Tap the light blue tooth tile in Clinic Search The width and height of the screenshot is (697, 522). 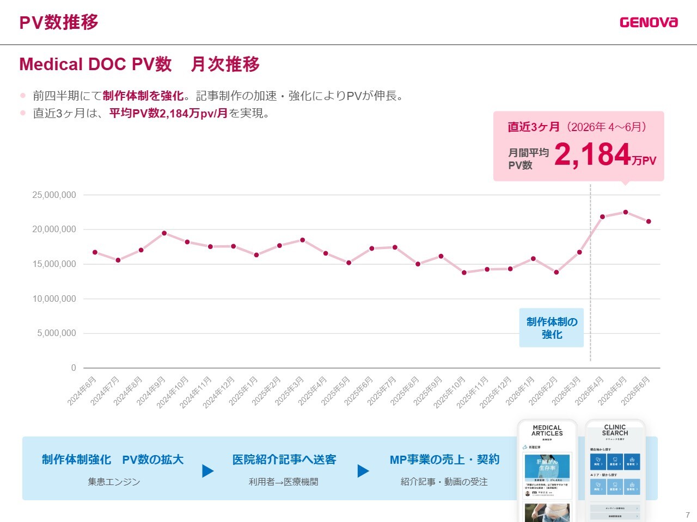click(x=615, y=487)
